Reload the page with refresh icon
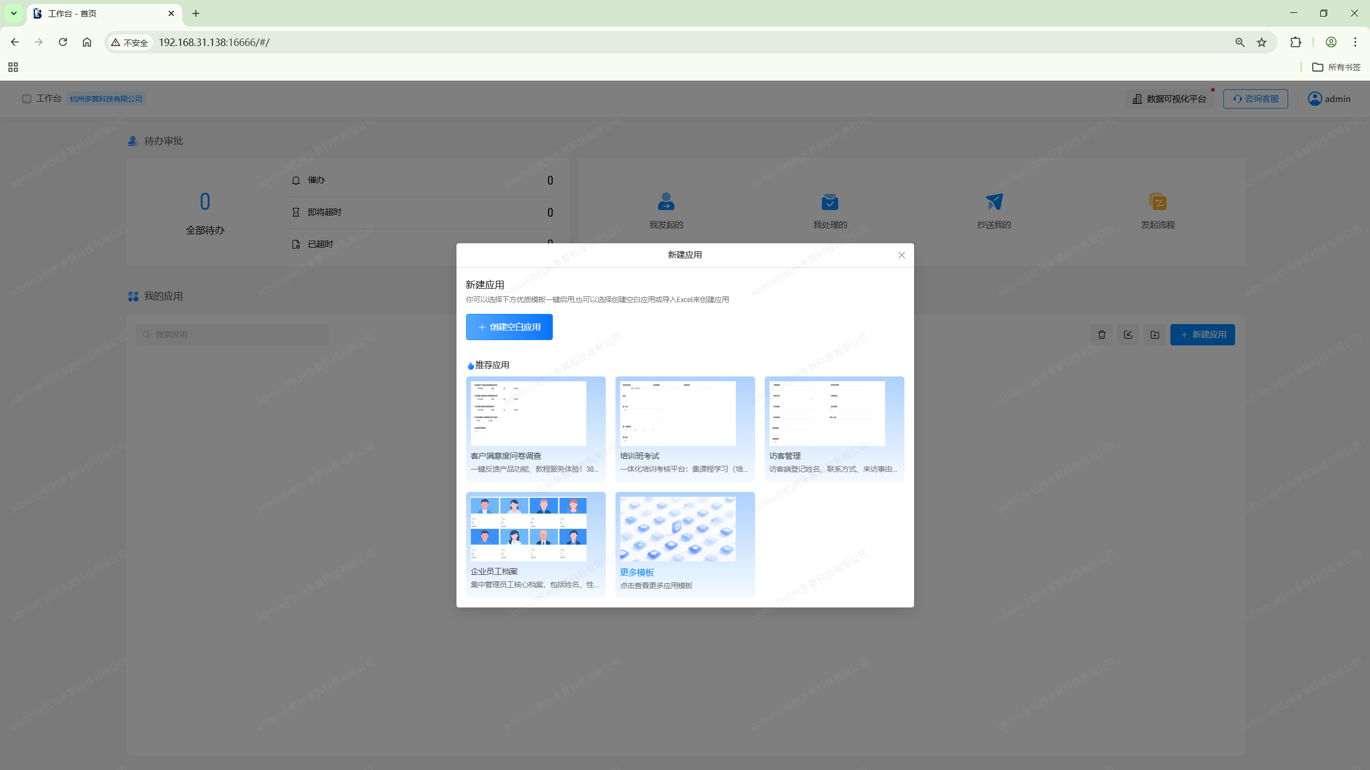Image resolution: width=1370 pixels, height=770 pixels. [x=63, y=42]
